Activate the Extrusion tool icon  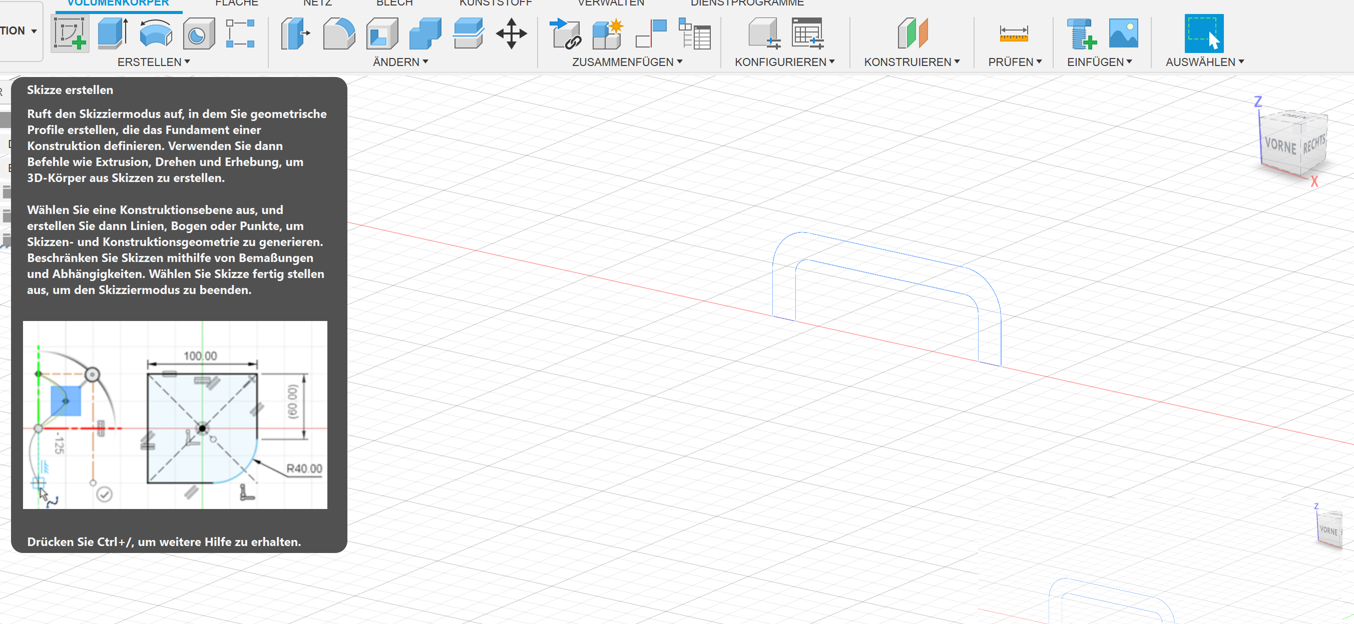(x=113, y=33)
